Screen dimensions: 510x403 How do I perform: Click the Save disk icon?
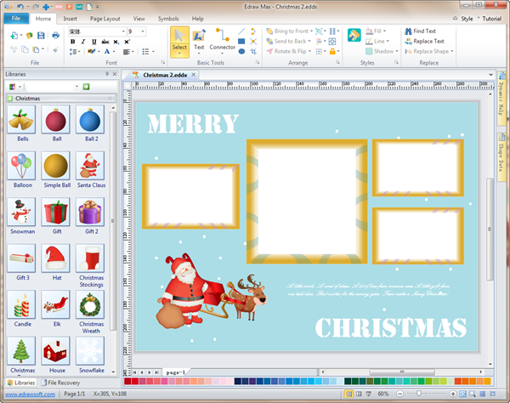(41, 36)
